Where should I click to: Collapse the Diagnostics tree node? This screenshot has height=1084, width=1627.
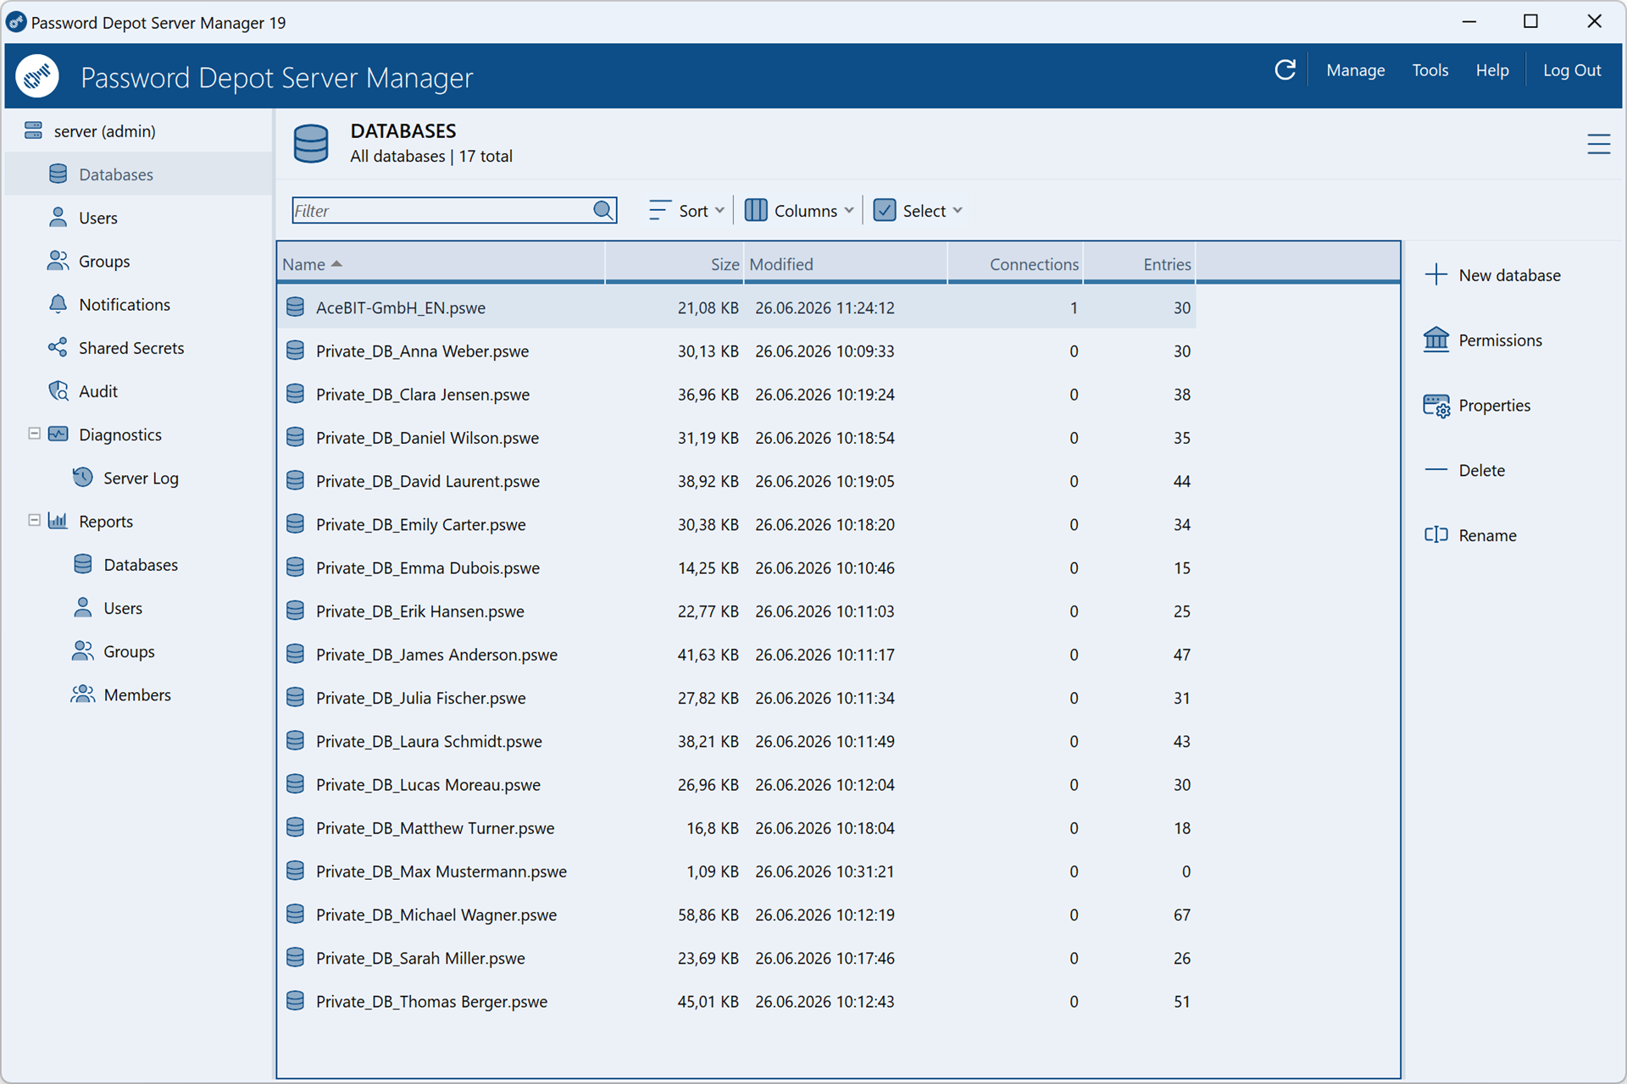pyautogui.click(x=34, y=434)
